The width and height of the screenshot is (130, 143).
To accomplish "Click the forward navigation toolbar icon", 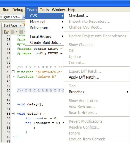I will pos(21,32).
